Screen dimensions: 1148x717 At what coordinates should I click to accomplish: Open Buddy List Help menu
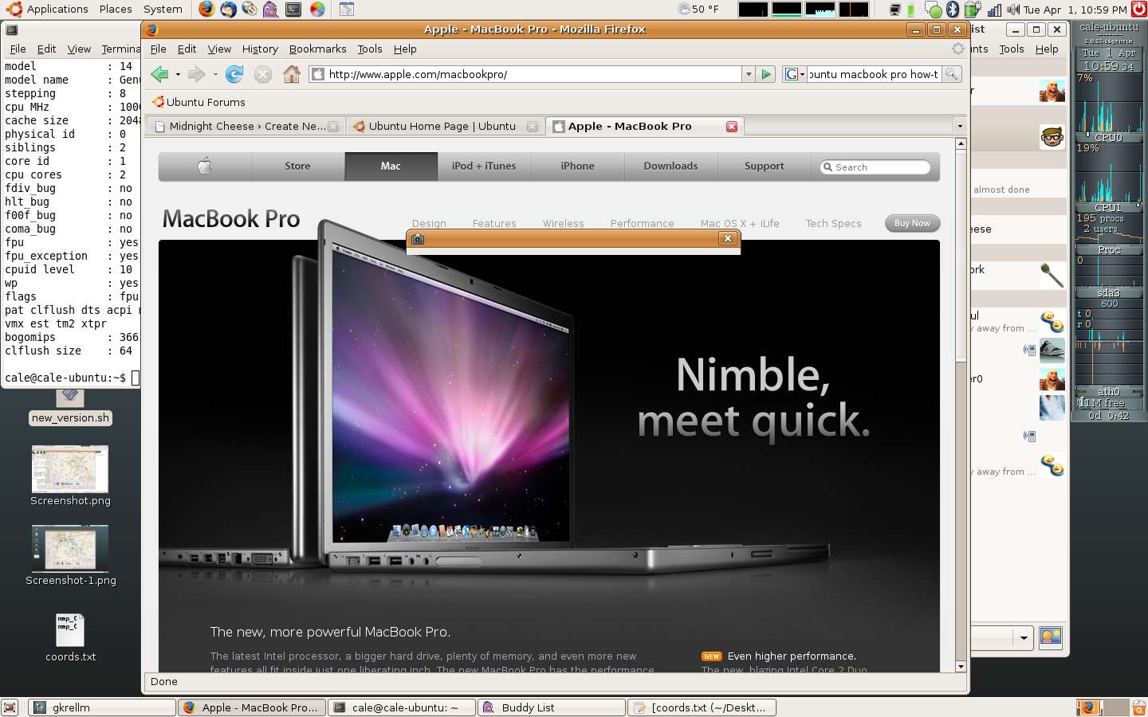click(x=1047, y=49)
